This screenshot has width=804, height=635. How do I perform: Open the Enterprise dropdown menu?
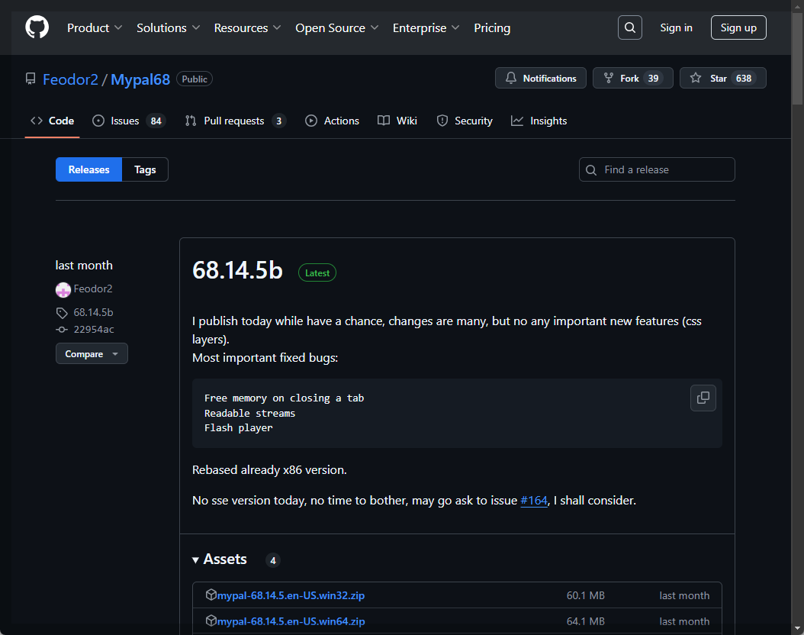click(426, 27)
